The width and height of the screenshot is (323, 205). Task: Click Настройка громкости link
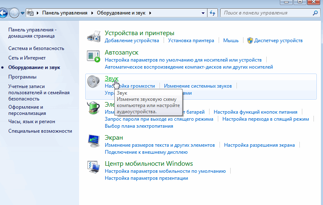[x=130, y=86]
